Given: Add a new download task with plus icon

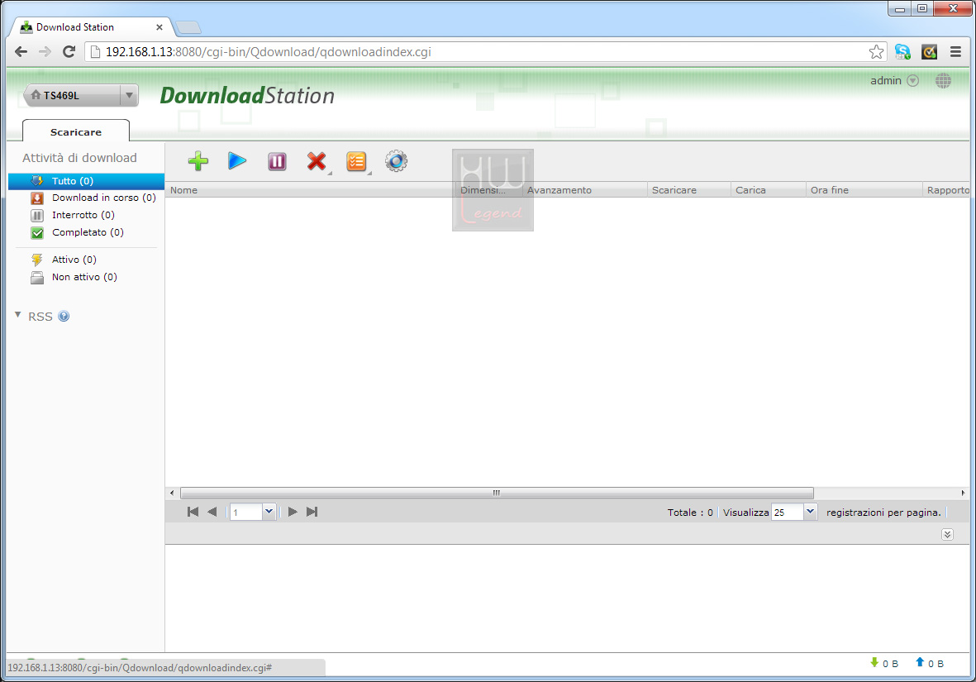Looking at the screenshot, I should (x=198, y=161).
